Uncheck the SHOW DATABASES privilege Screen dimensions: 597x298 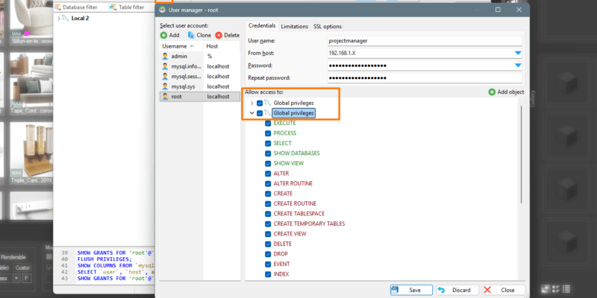pos(268,153)
